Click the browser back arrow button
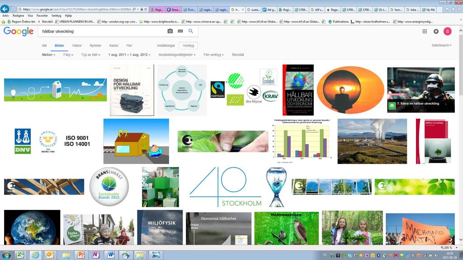 pyautogui.click(x=5, y=9)
